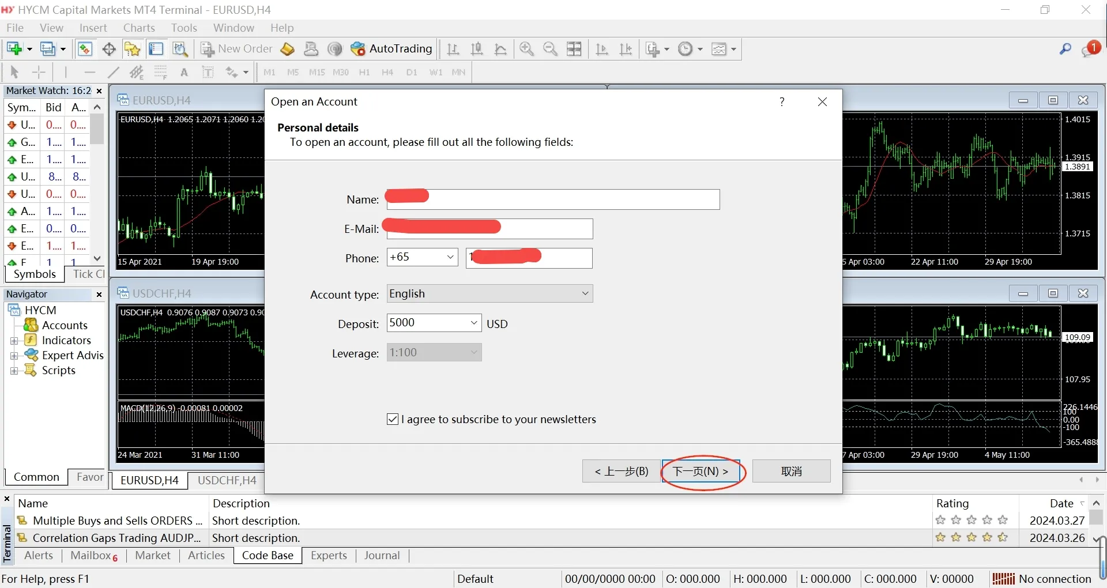The height and width of the screenshot is (588, 1107).
Task: Open the Templates dropdown icon
Action: point(724,49)
